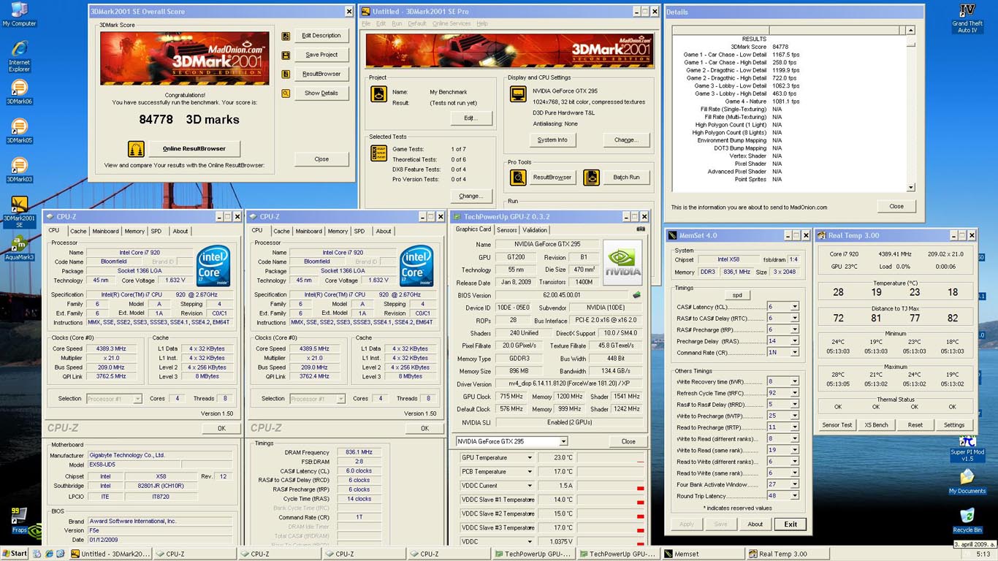Open My Computer desktop icon
The image size is (998, 561).
[19, 14]
